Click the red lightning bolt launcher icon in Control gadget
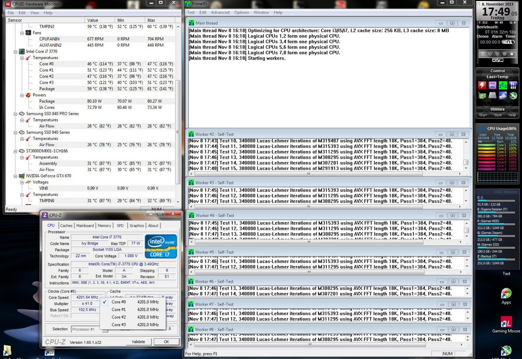Screen dimensions: 522x359 482,85
